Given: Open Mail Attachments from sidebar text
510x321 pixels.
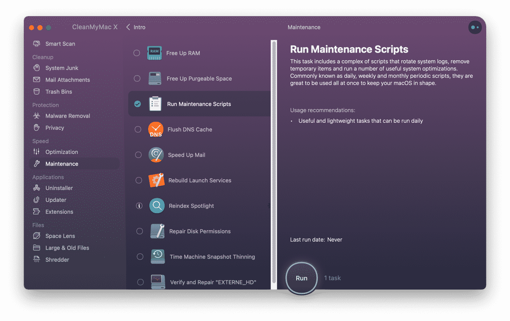Looking at the screenshot, I should click(68, 80).
